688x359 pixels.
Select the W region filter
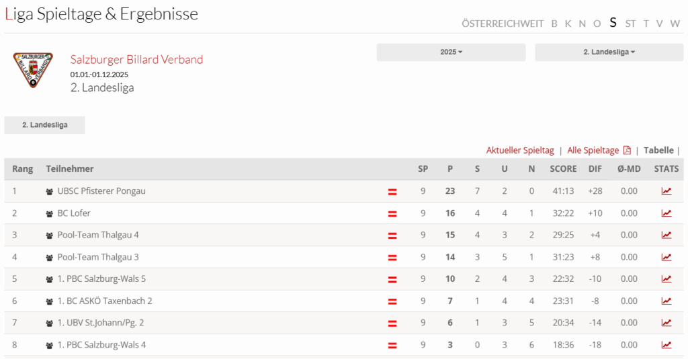pos(675,23)
